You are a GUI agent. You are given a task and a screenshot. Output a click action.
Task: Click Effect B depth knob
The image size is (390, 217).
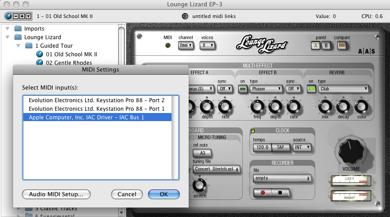[275, 107]
